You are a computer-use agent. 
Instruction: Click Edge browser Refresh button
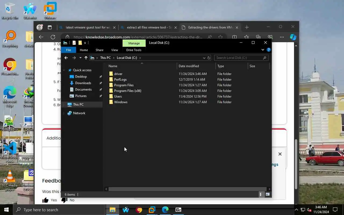(53, 37)
